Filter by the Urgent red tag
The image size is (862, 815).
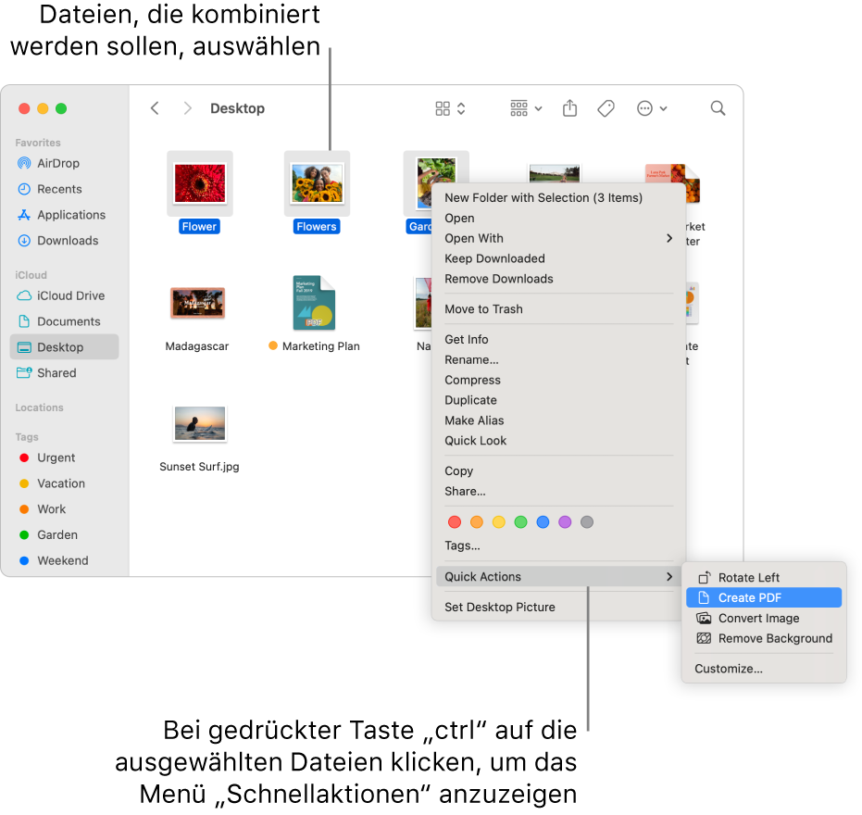click(x=64, y=458)
